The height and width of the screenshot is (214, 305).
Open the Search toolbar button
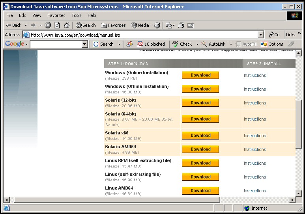point(86,25)
